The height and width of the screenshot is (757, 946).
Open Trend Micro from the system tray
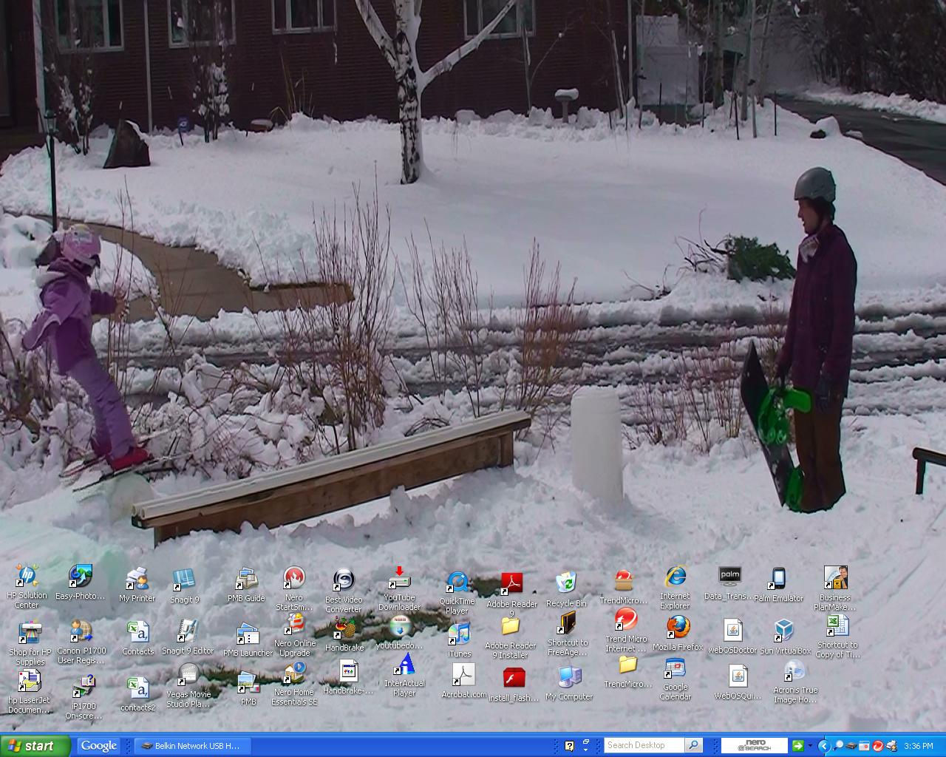[877, 746]
